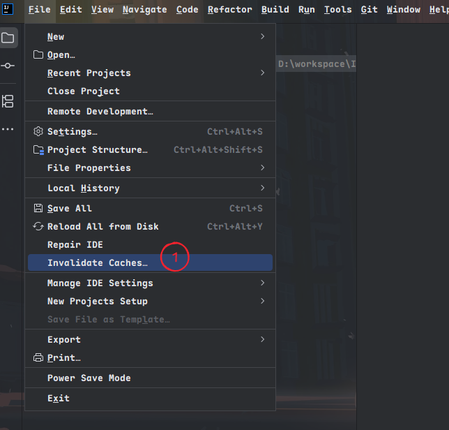Click the IntelliJ IDEA logo icon

8,9
